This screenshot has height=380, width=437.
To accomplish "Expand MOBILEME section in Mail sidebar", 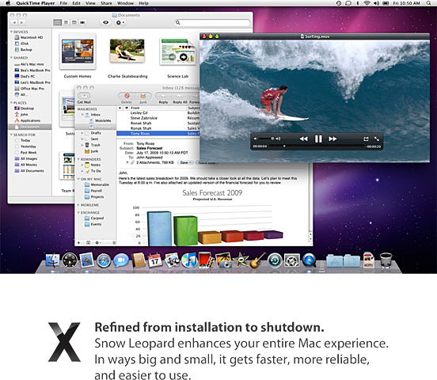I will 78,205.
